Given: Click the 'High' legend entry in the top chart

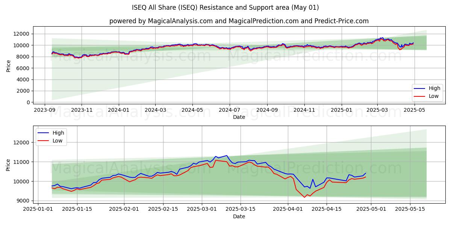Looking at the screenshot, I should coord(427,88).
